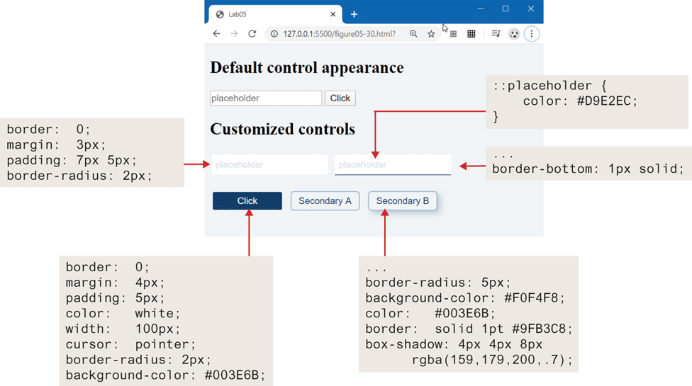Bookmark this page with the star icon
692x386 pixels.
tap(431, 34)
